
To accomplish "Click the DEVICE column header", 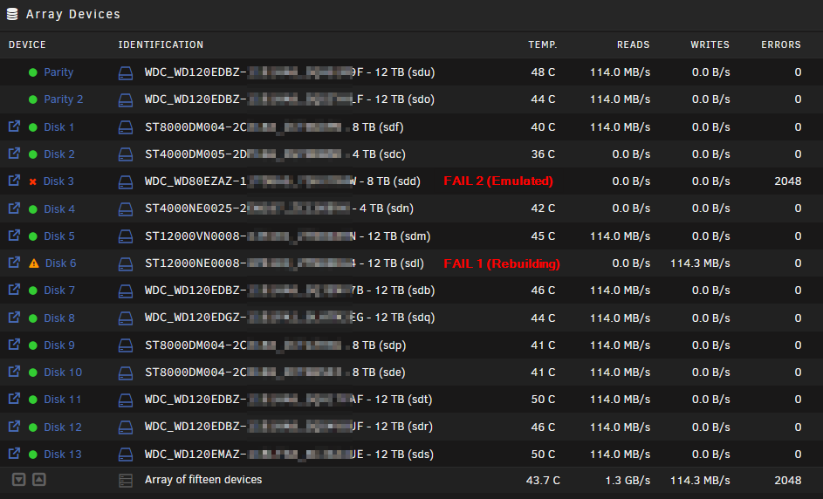I will [27, 44].
